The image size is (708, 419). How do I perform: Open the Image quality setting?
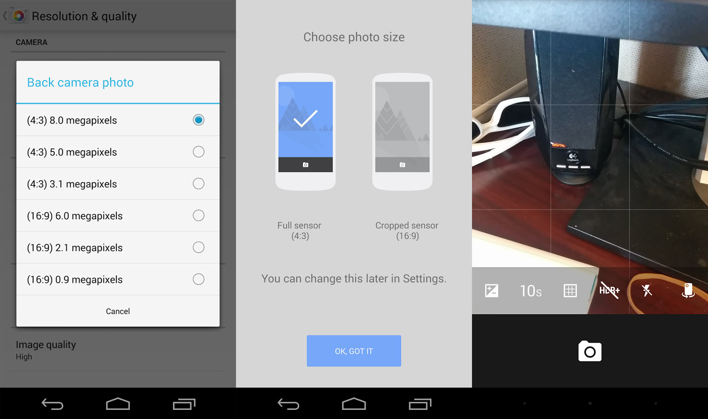coord(118,350)
